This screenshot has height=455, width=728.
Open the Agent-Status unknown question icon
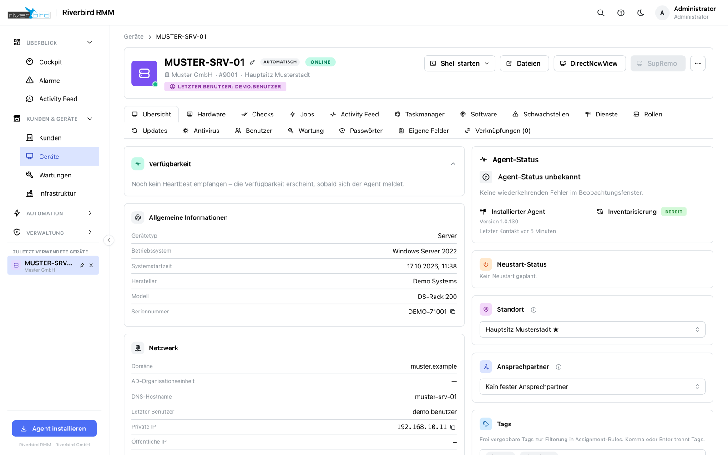486,177
